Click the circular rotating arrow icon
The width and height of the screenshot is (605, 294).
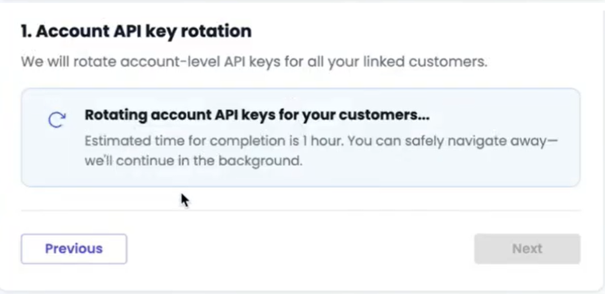tap(57, 120)
